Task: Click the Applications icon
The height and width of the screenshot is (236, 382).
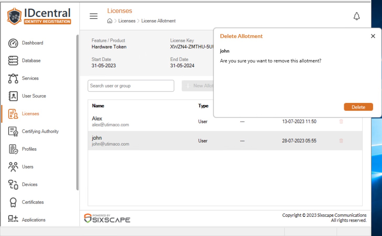Action: [13, 218]
